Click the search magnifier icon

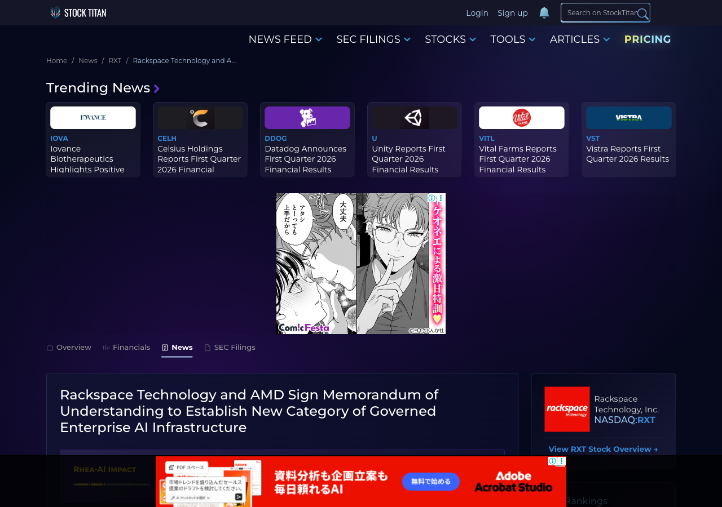[642, 14]
